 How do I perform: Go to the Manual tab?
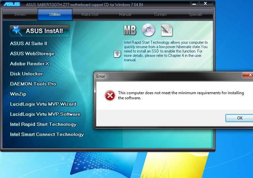[x=125, y=14]
